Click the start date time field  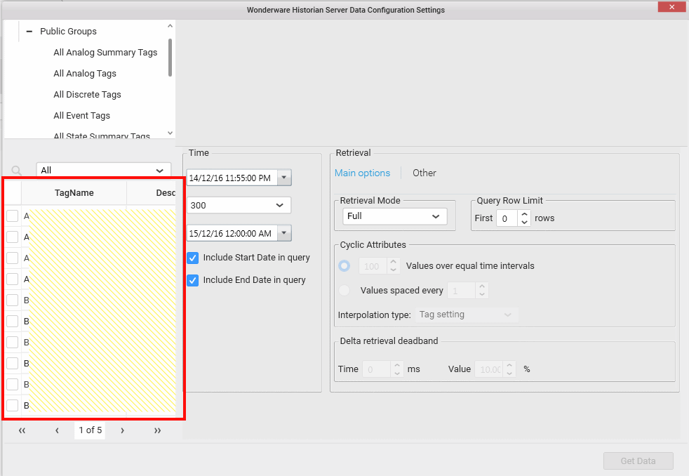(232, 178)
